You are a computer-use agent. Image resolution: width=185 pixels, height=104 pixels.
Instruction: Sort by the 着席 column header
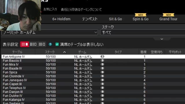coord(143,52)
